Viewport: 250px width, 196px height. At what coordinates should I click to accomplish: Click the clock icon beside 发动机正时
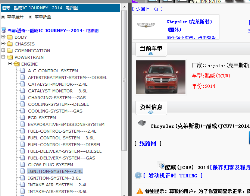(138, 175)
